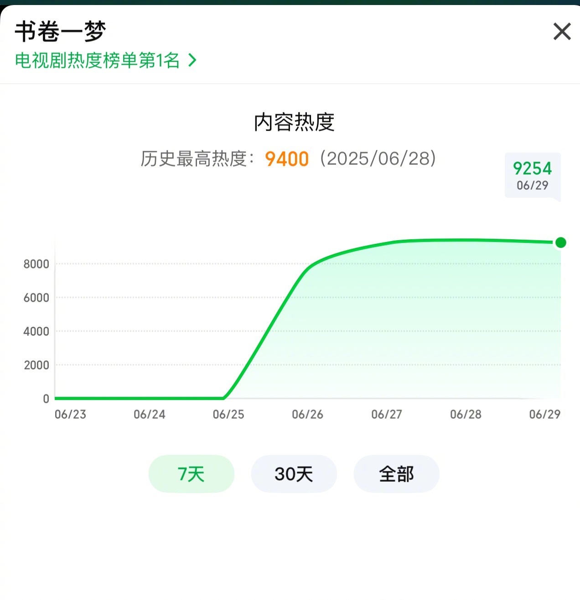Click the date (2025/06/28)
The image size is (580, 600).
(x=378, y=158)
